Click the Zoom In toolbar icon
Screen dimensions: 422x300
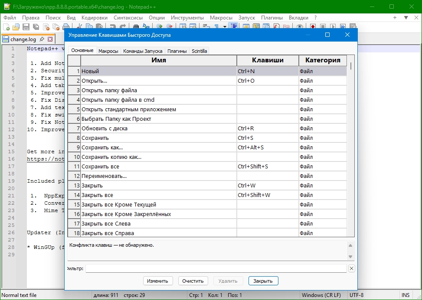pos(160,26)
